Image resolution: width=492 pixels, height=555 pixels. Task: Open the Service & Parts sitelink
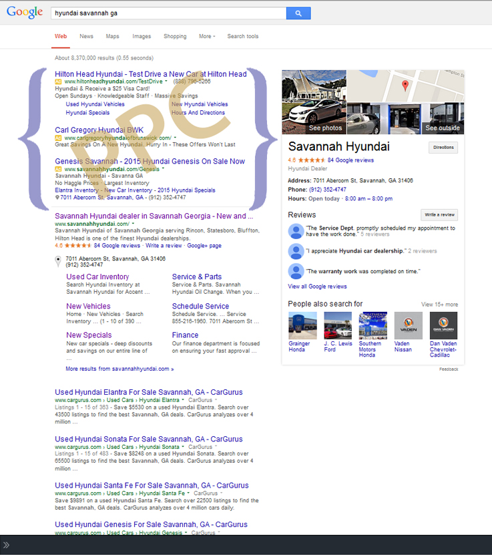(x=197, y=276)
